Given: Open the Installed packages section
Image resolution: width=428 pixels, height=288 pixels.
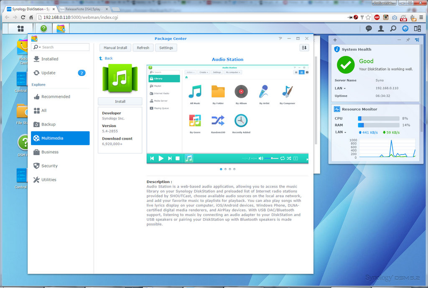Looking at the screenshot, I should (60, 59).
